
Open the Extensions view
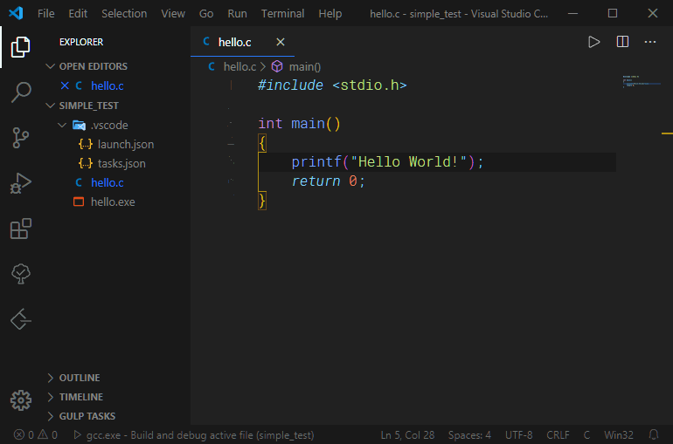coord(20,229)
